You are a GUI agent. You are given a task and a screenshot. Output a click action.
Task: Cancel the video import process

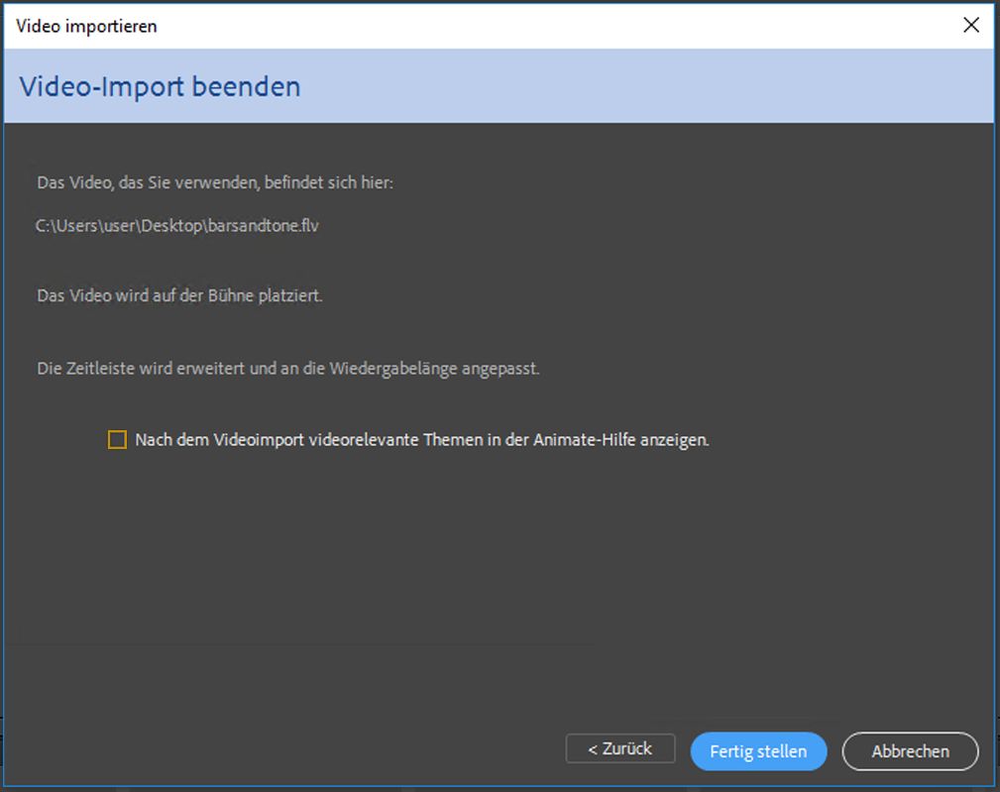point(909,751)
